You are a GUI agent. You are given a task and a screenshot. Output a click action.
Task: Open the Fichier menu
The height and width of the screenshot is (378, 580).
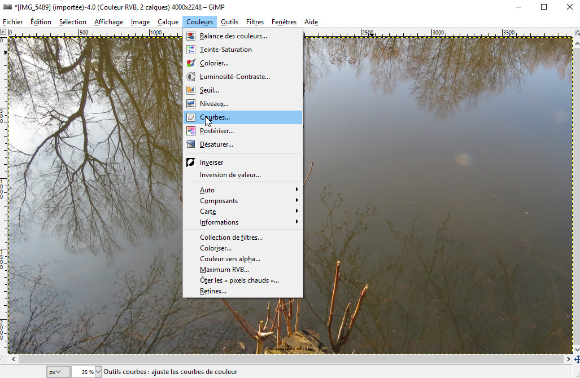click(12, 22)
